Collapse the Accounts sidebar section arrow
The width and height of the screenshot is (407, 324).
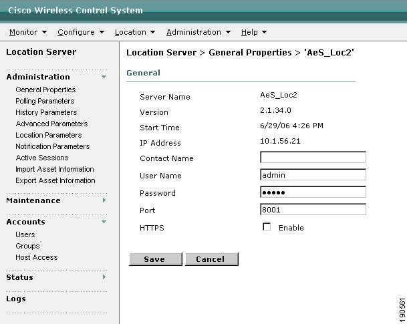(104, 222)
